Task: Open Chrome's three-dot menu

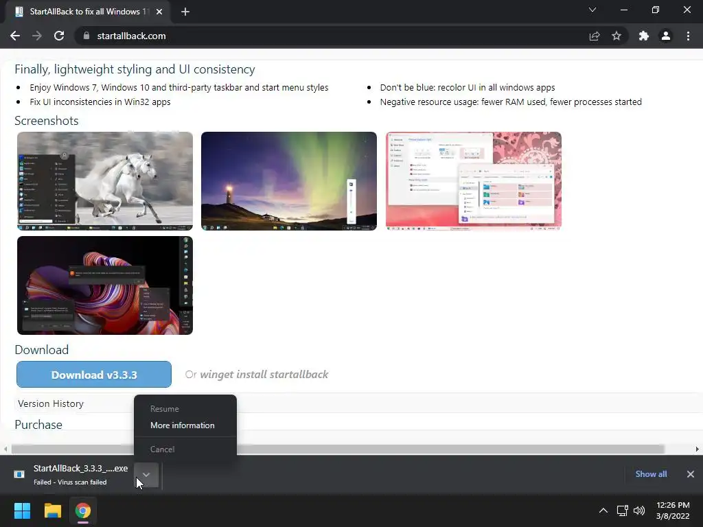Action: click(688, 36)
